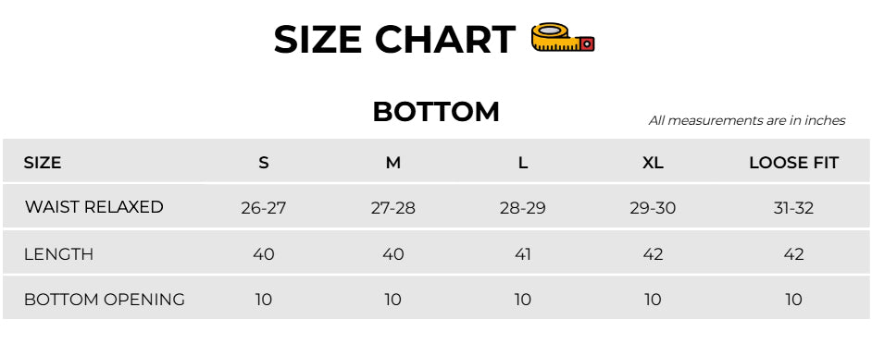
Task: Click length value 42 under XL column
Action: 653,254
